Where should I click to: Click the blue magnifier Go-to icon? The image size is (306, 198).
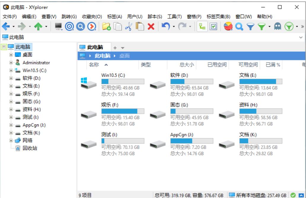click(x=81, y=26)
